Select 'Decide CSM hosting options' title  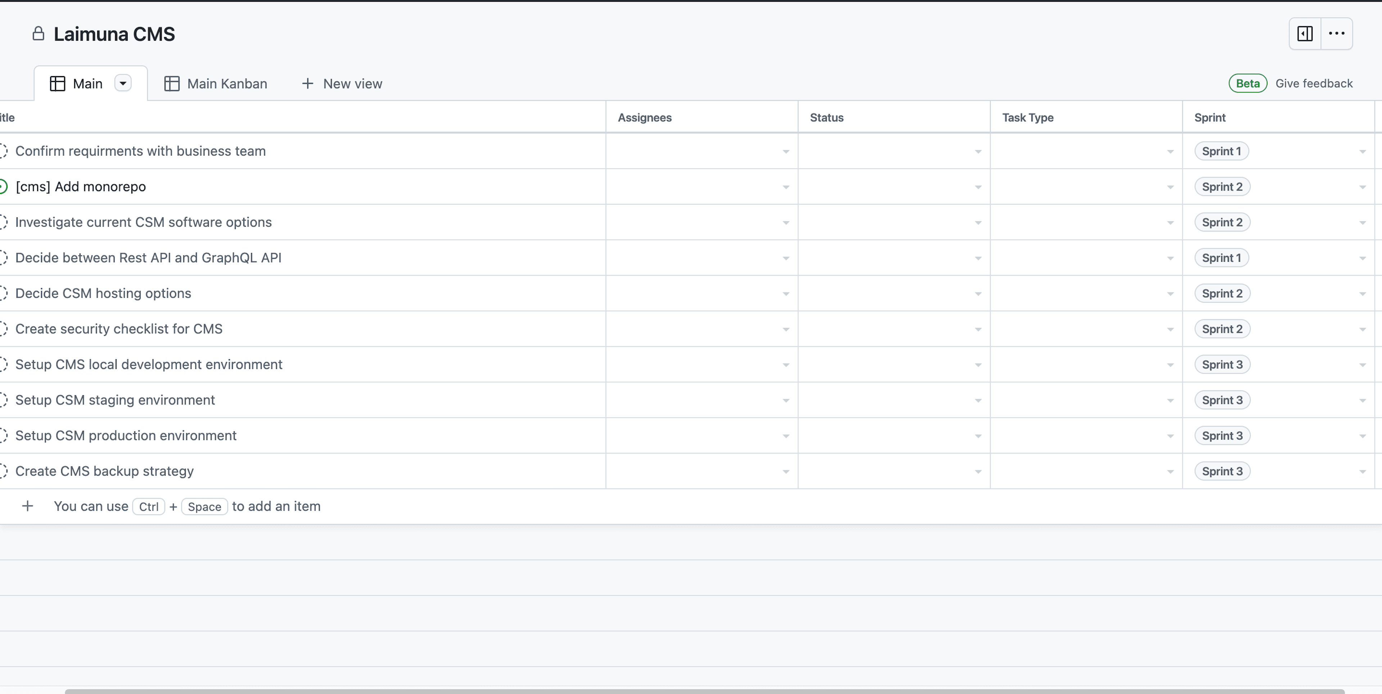pos(104,294)
